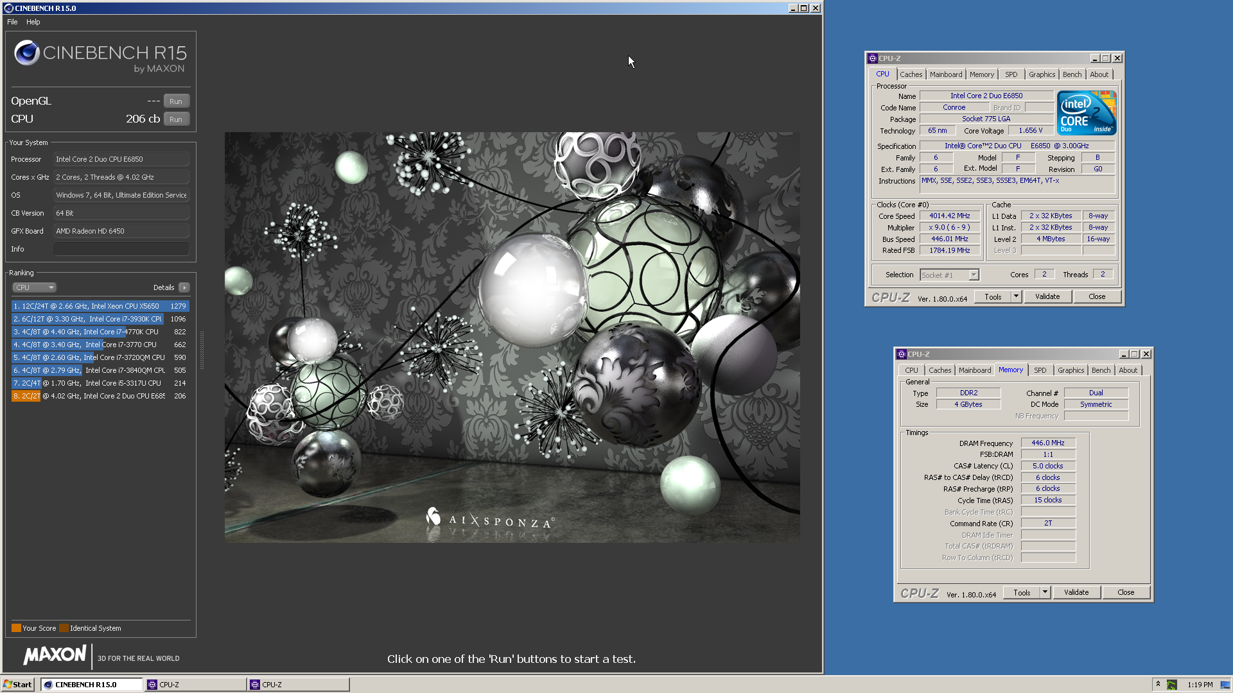Click the Cinebench title bar app icon
The width and height of the screenshot is (1233, 693).
pos(8,8)
